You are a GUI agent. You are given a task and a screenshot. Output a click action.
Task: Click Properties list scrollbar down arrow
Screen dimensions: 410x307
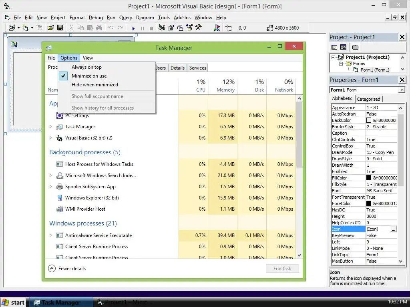click(400, 261)
